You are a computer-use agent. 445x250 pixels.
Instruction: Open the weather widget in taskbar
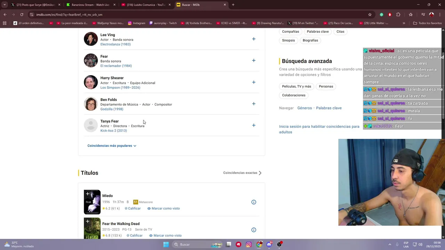coord(19,244)
